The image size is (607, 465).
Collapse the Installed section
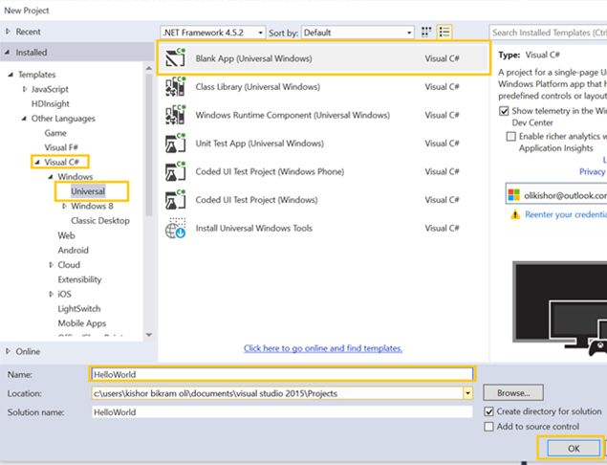point(8,52)
